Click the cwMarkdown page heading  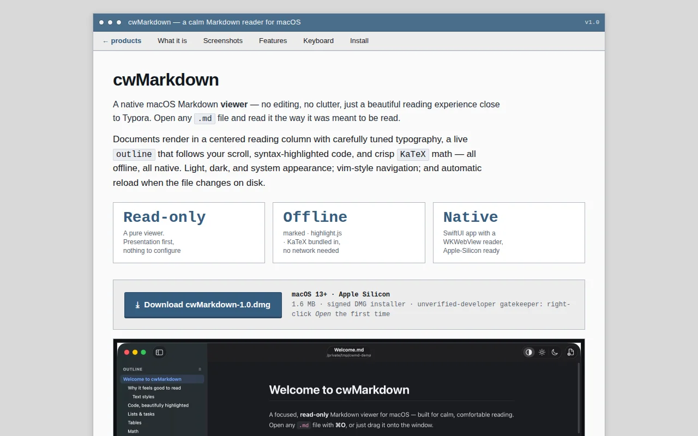[166, 80]
